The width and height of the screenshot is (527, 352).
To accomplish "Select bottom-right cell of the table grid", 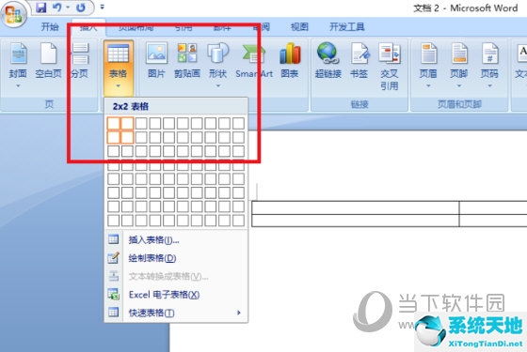I will click(238, 221).
